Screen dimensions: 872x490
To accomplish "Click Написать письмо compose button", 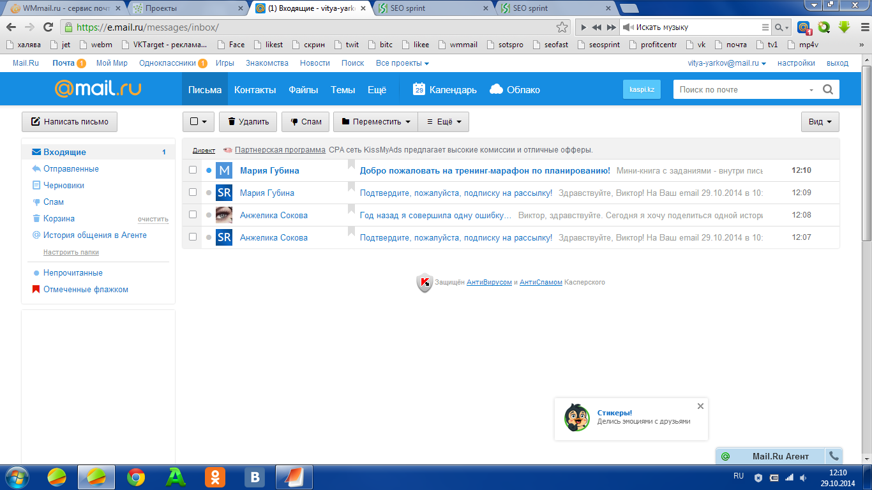I will pos(70,121).
